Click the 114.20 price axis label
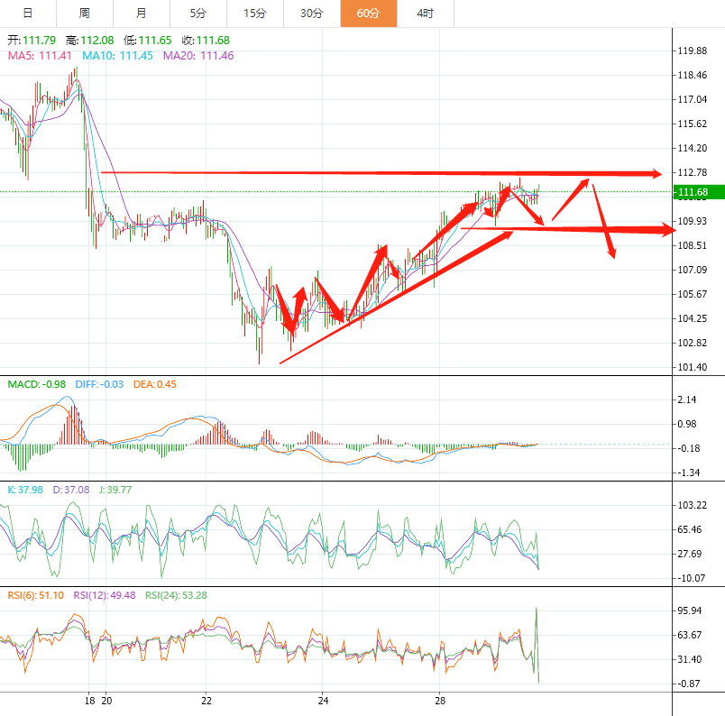The image size is (725, 716). click(693, 149)
